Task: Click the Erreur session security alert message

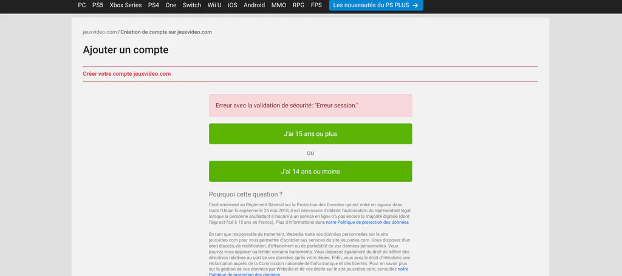Action: pos(310,106)
